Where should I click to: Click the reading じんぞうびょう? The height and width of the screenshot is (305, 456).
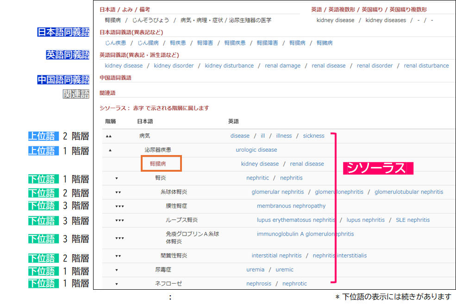[150, 20]
